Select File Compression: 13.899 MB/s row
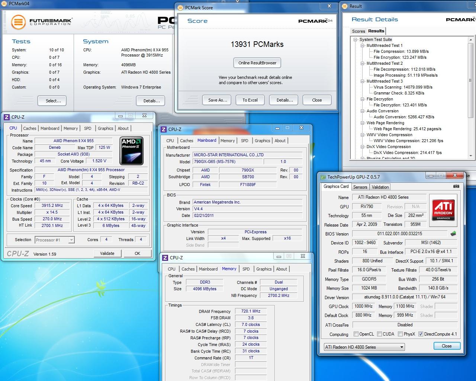Viewport: 476px width, 381px height. (401, 51)
